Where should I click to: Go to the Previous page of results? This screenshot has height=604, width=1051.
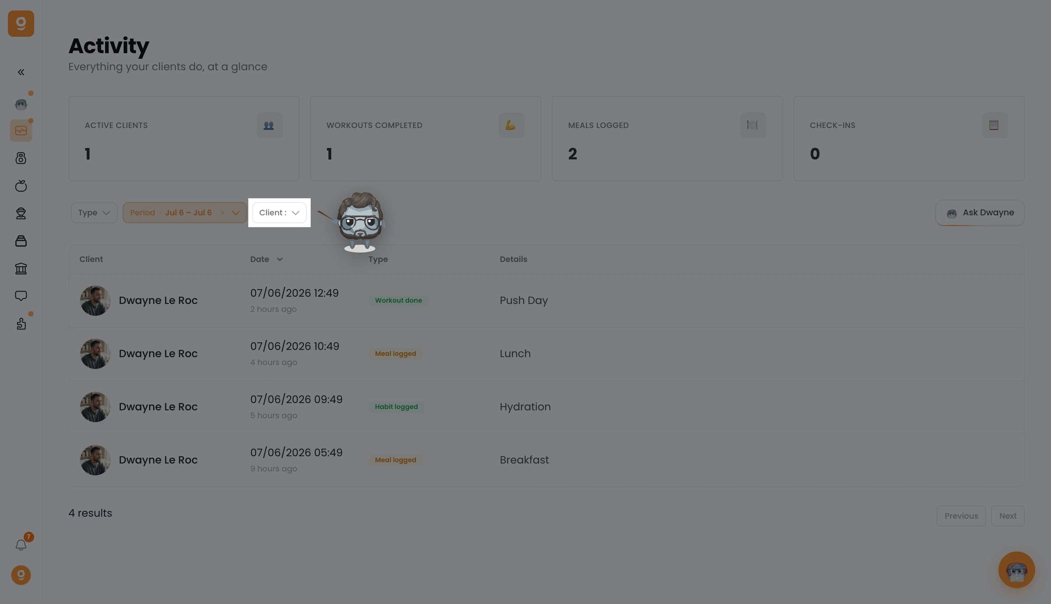coord(961,516)
